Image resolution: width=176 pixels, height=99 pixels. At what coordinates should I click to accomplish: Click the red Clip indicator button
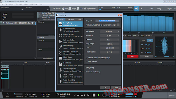pos(133,56)
